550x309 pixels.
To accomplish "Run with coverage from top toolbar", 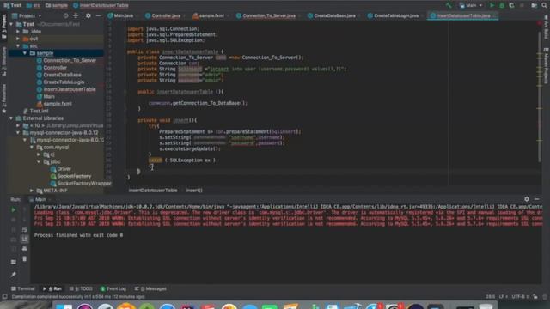I will click(511, 5).
